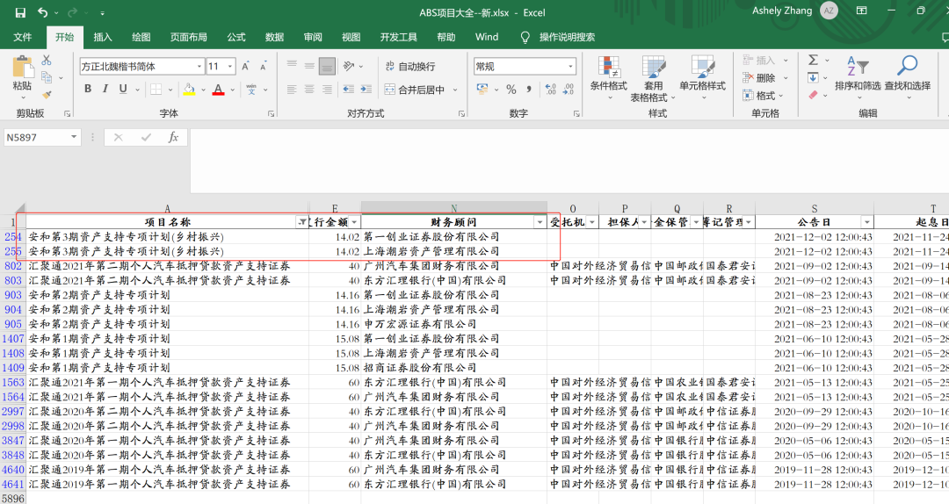This screenshot has height=504, width=949.
Task: Select column N header
Action: click(x=454, y=207)
